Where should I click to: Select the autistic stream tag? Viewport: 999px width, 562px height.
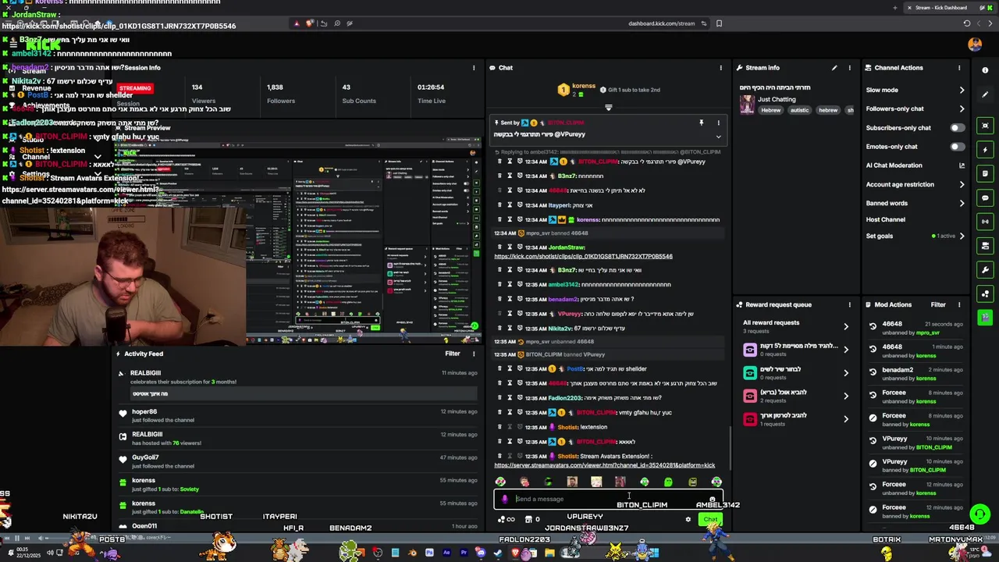coord(799,111)
